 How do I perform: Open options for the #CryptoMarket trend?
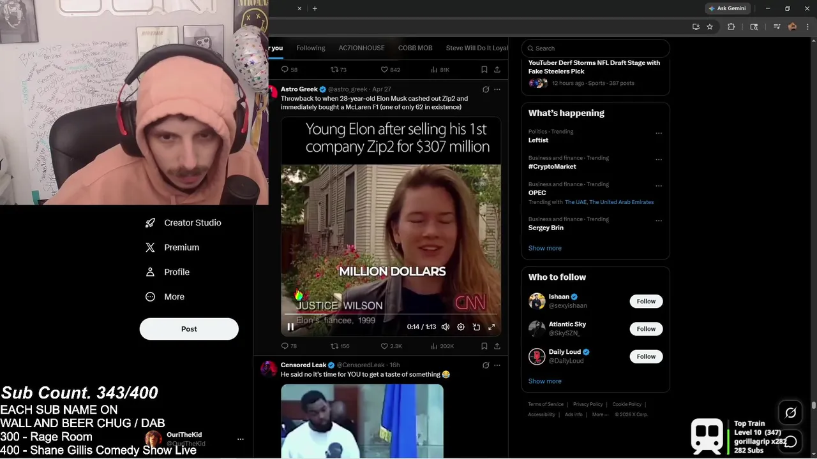click(659, 159)
